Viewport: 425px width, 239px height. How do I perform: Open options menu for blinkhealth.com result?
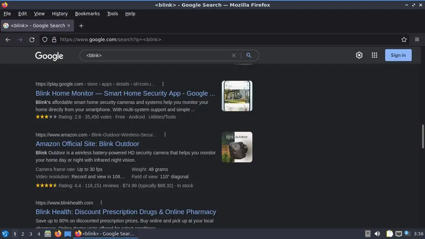point(101,202)
